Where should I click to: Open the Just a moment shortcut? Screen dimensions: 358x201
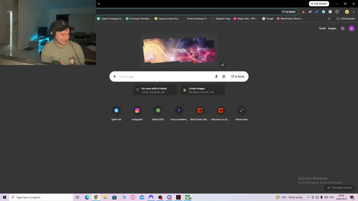179,113
